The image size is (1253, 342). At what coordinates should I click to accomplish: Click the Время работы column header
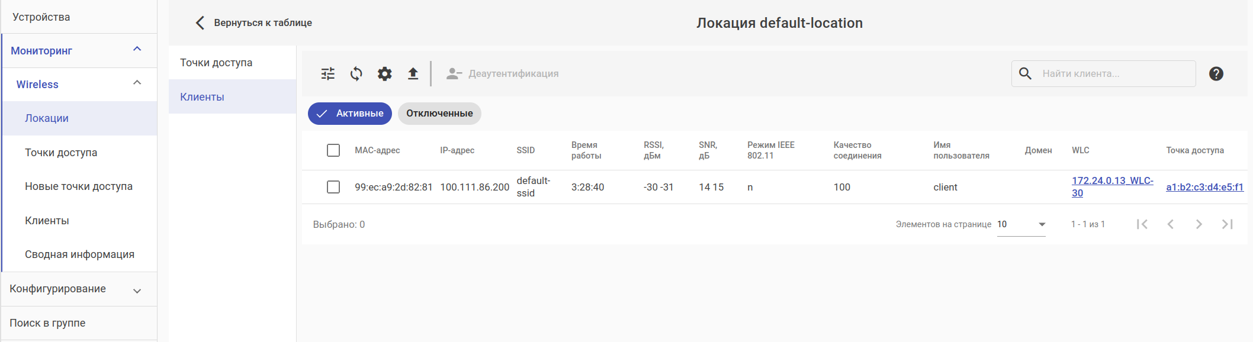pyautogui.click(x=586, y=150)
